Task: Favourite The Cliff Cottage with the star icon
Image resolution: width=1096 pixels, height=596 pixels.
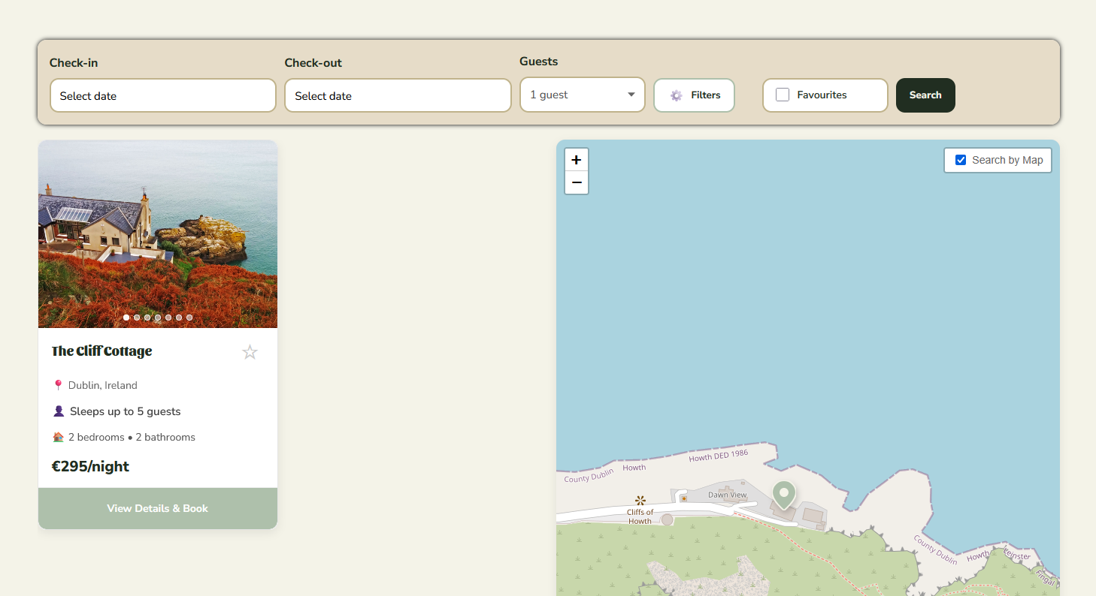Action: tap(250, 351)
